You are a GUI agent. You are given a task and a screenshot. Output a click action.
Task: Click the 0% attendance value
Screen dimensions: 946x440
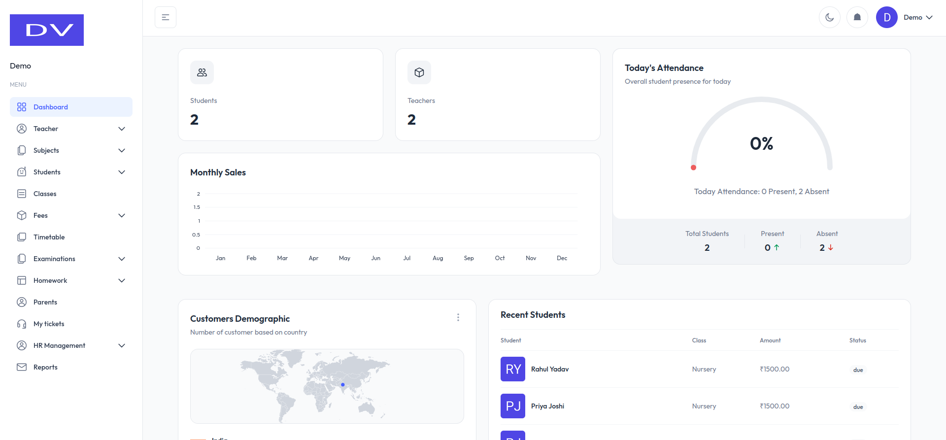coord(761,143)
